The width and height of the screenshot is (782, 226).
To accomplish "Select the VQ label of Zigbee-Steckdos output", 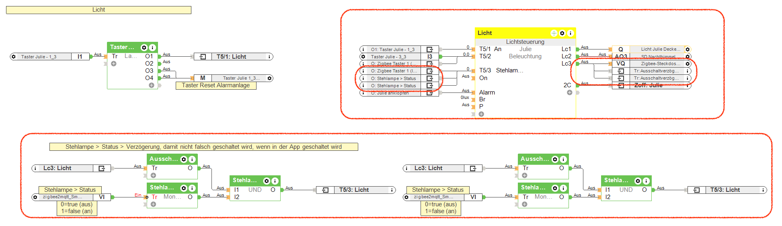I will click(621, 64).
